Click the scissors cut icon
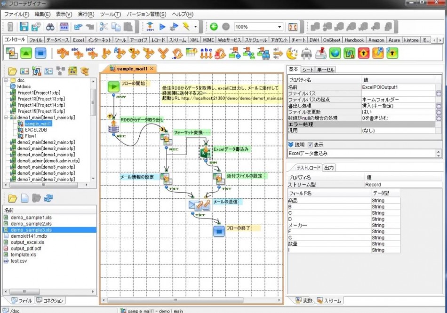Viewport: 447px width, 313px height. coord(104,27)
